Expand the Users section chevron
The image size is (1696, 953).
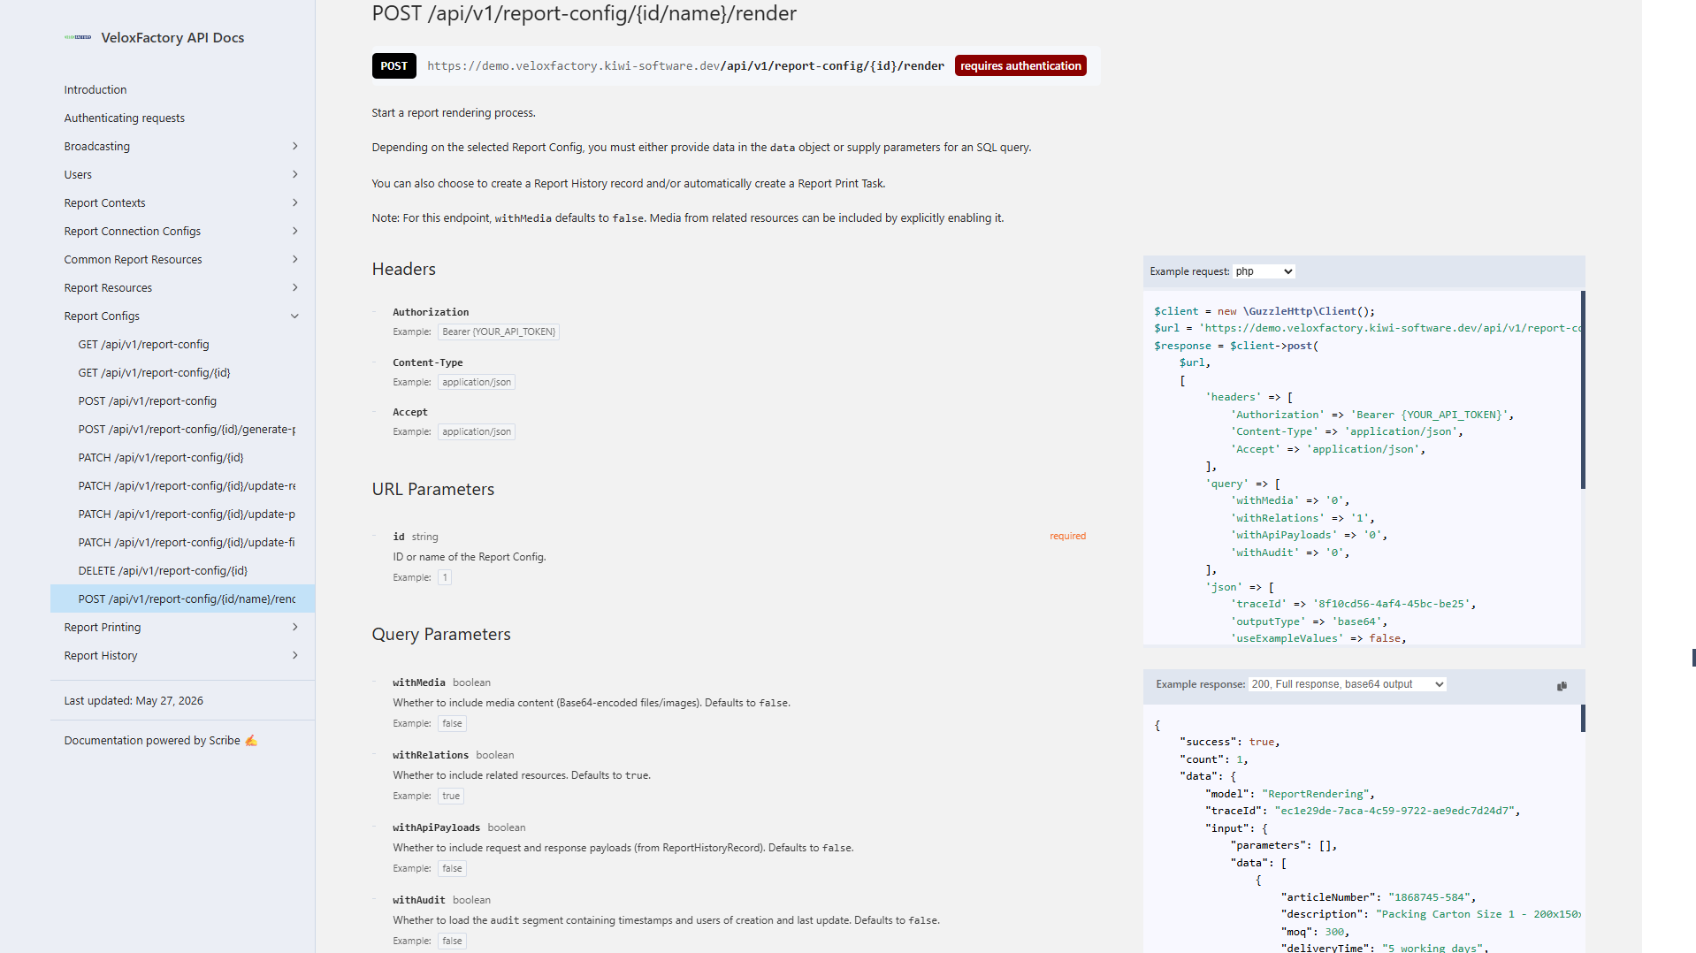click(295, 174)
